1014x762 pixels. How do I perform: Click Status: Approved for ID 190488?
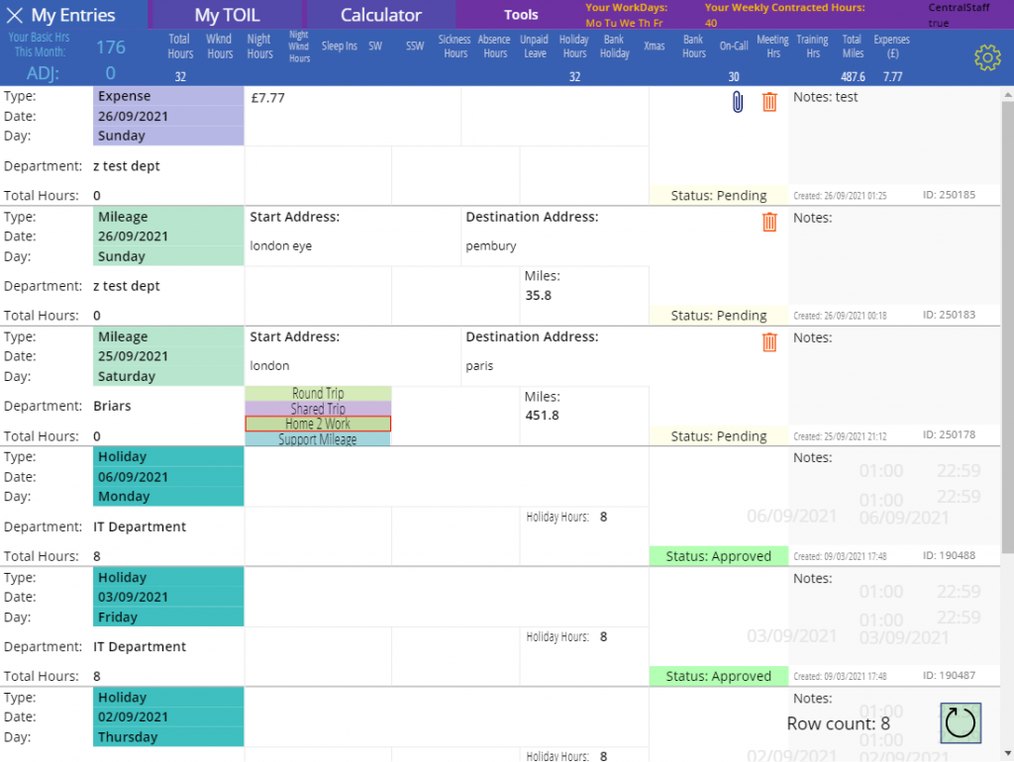point(719,556)
